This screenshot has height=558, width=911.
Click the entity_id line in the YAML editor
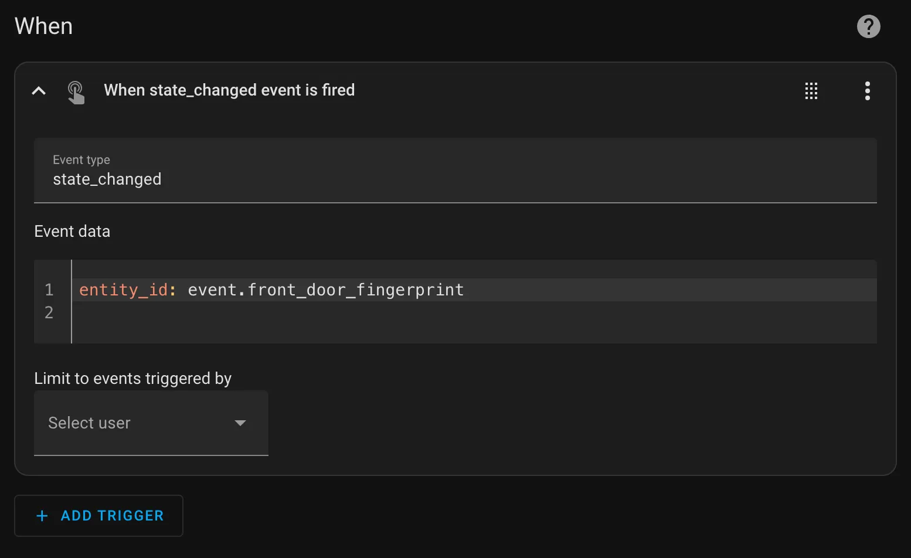[270, 289]
